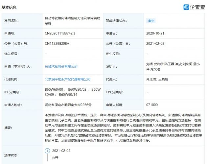The image size is (207, 164).
Task: Select publication number CN112298208A
Action: click(57, 44)
